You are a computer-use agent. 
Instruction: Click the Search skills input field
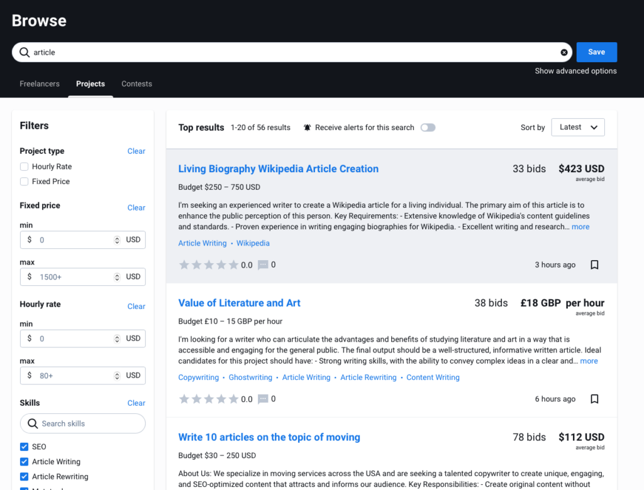click(x=88, y=423)
